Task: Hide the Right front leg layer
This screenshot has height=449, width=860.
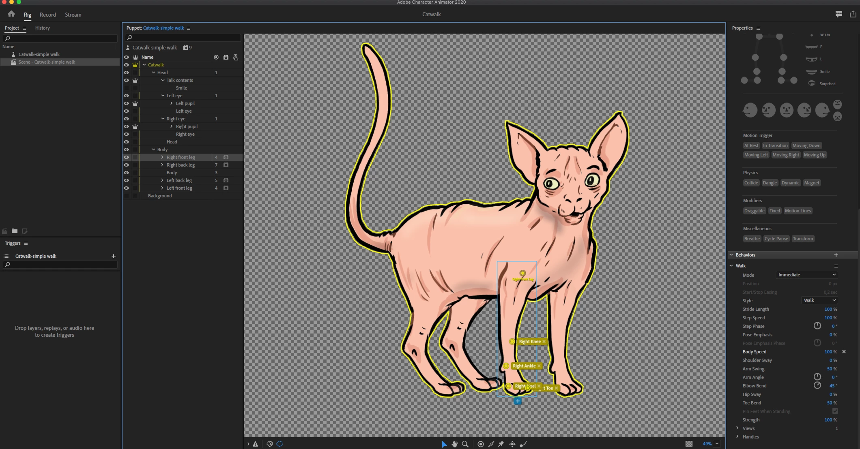Action: click(x=126, y=157)
